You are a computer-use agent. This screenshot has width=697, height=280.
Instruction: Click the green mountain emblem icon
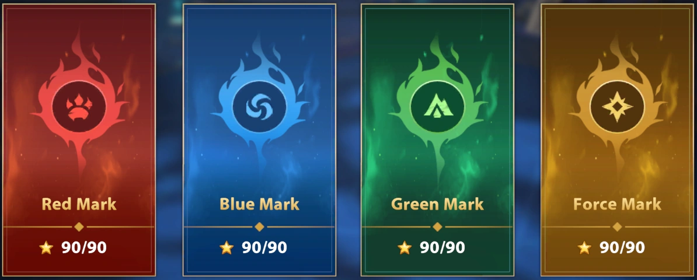pos(437,107)
